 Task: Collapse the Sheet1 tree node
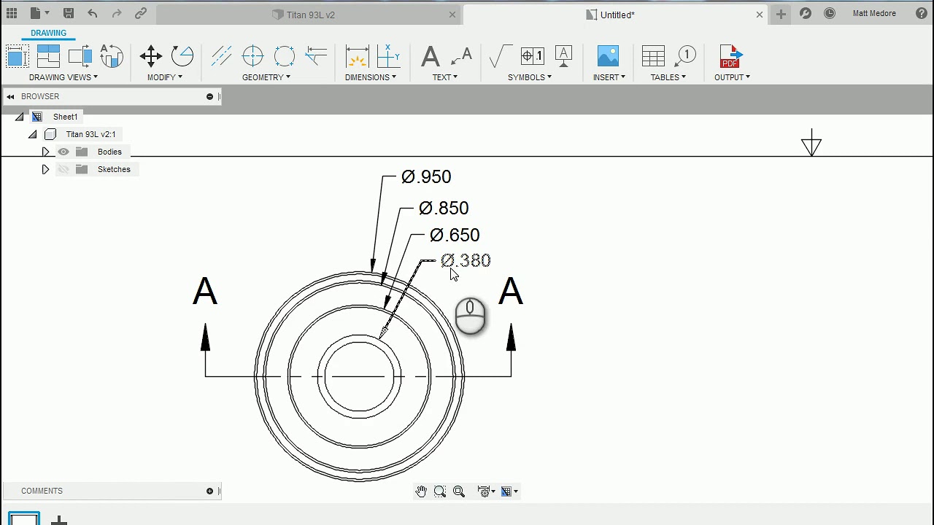click(20, 117)
